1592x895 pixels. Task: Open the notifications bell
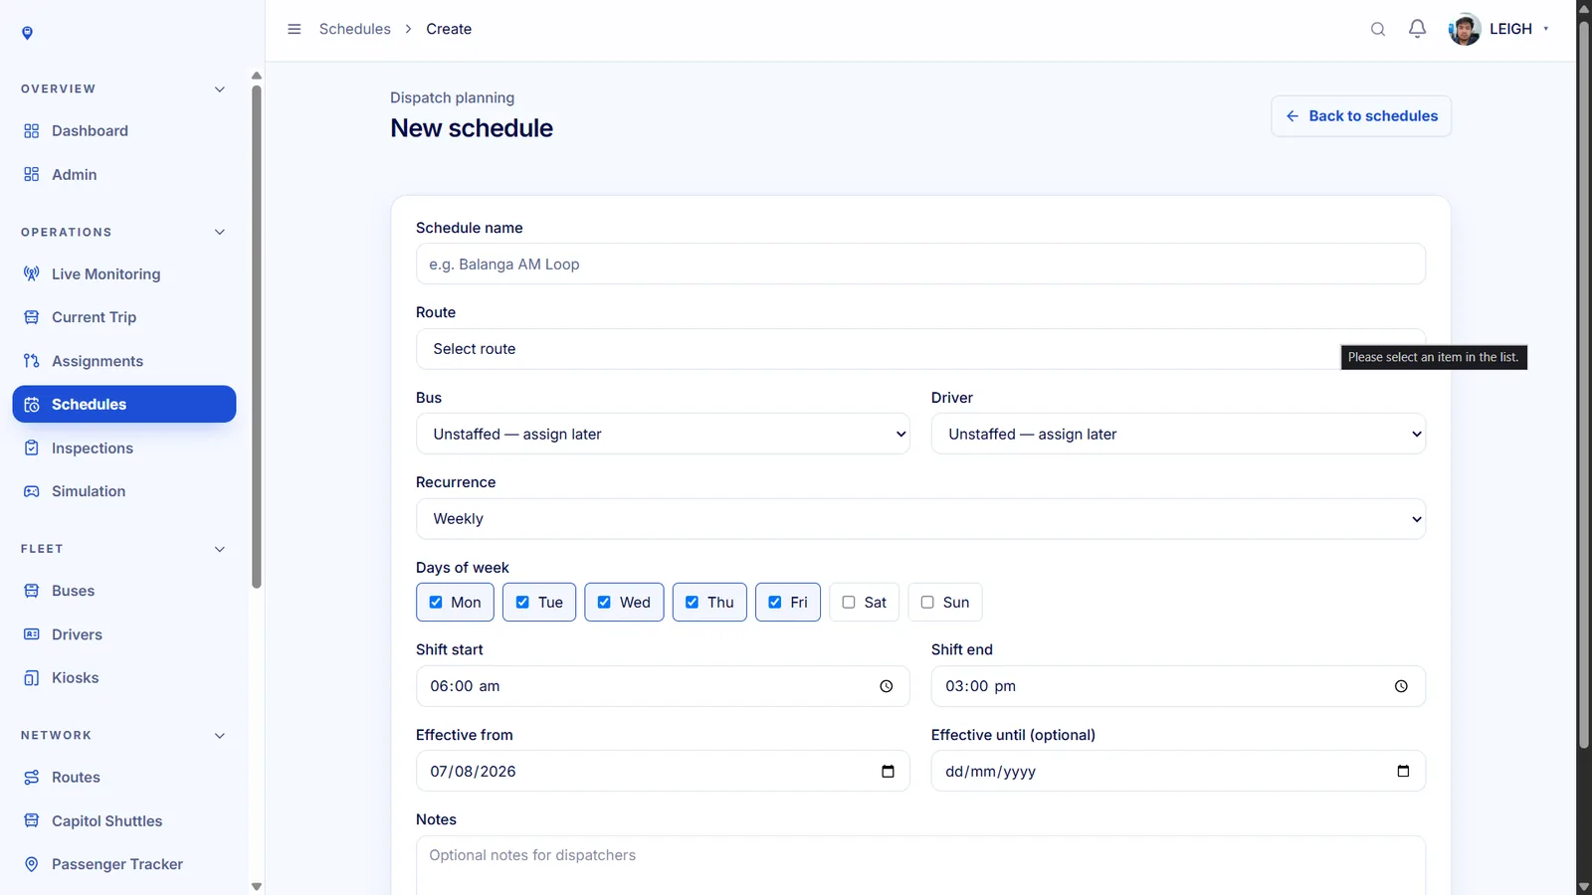tap(1417, 29)
